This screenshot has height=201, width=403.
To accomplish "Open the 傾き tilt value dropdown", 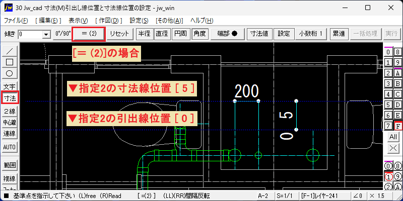I will pyautogui.click(x=46, y=34).
